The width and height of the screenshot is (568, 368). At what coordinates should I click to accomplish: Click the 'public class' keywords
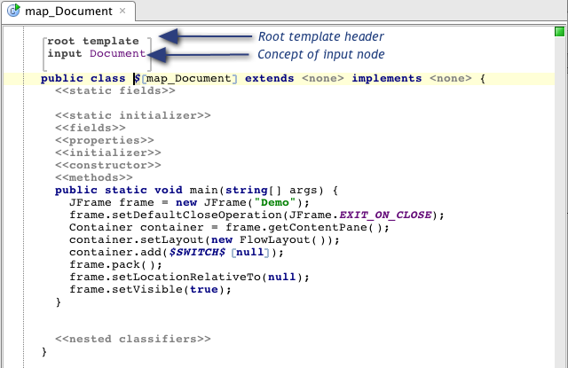(83, 78)
